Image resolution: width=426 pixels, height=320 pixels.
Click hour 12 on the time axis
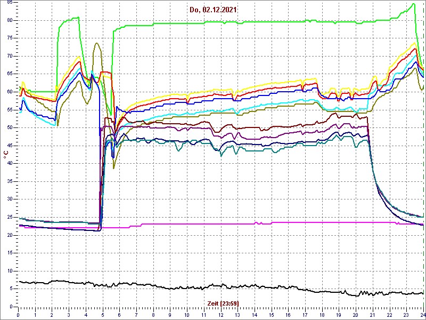tap(220, 315)
